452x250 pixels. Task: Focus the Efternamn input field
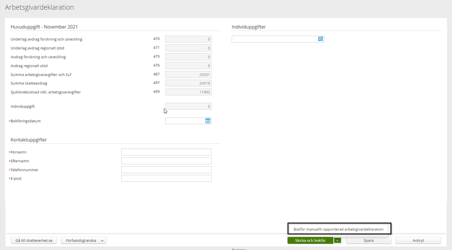(166, 161)
